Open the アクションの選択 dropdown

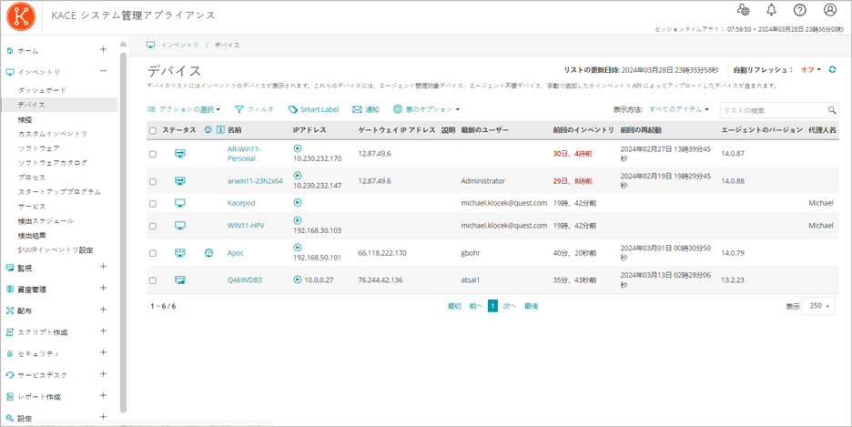(x=184, y=109)
